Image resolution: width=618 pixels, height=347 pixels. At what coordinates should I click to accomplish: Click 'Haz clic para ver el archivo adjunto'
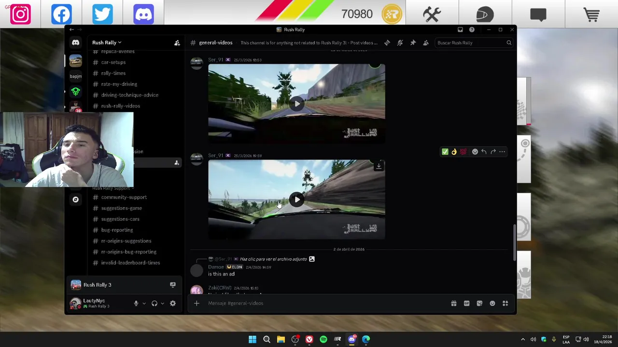pyautogui.click(x=273, y=259)
